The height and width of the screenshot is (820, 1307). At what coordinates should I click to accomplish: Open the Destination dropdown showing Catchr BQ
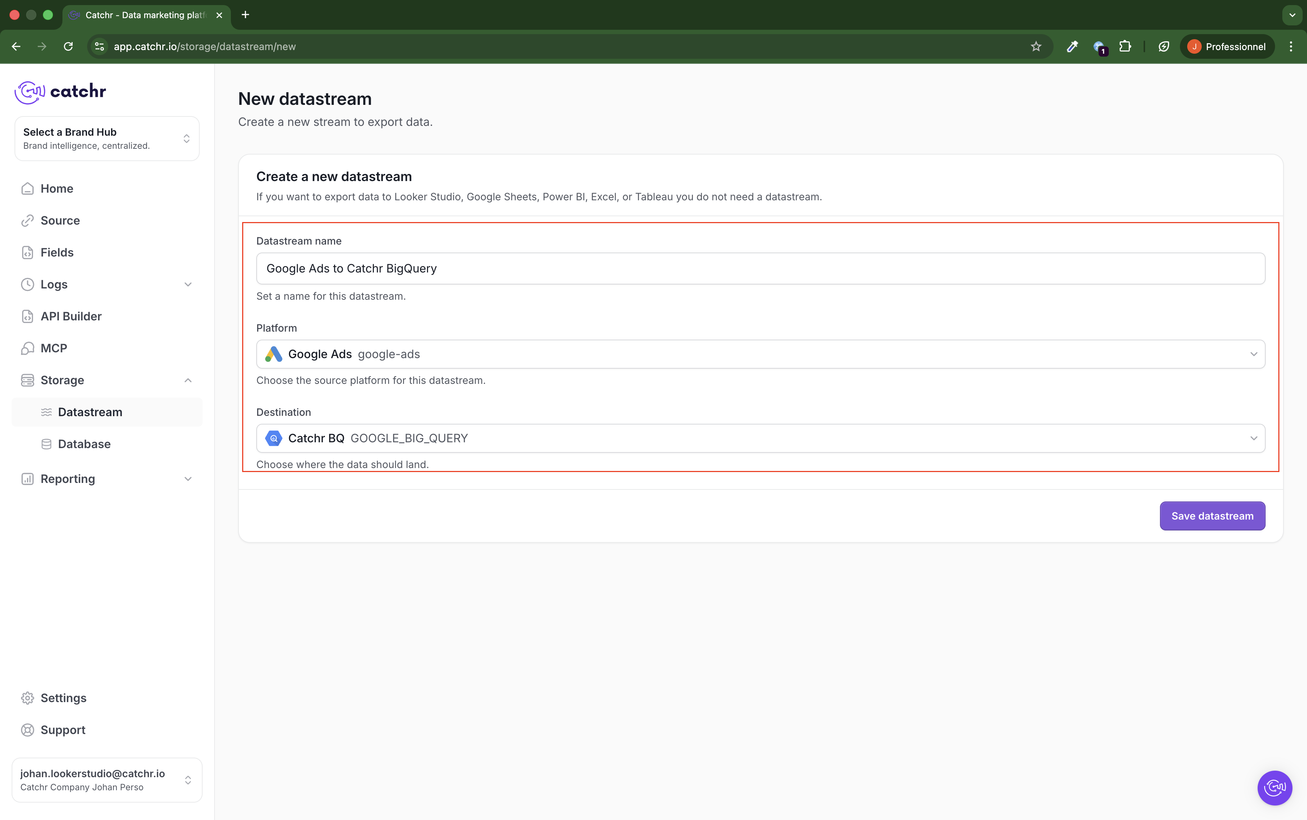click(x=760, y=438)
